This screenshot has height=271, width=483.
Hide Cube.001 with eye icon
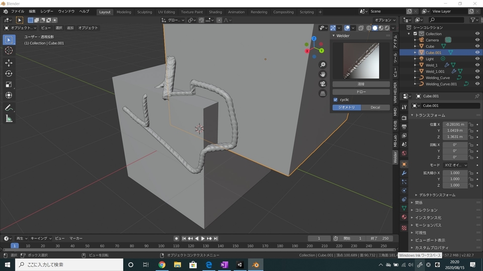click(477, 52)
